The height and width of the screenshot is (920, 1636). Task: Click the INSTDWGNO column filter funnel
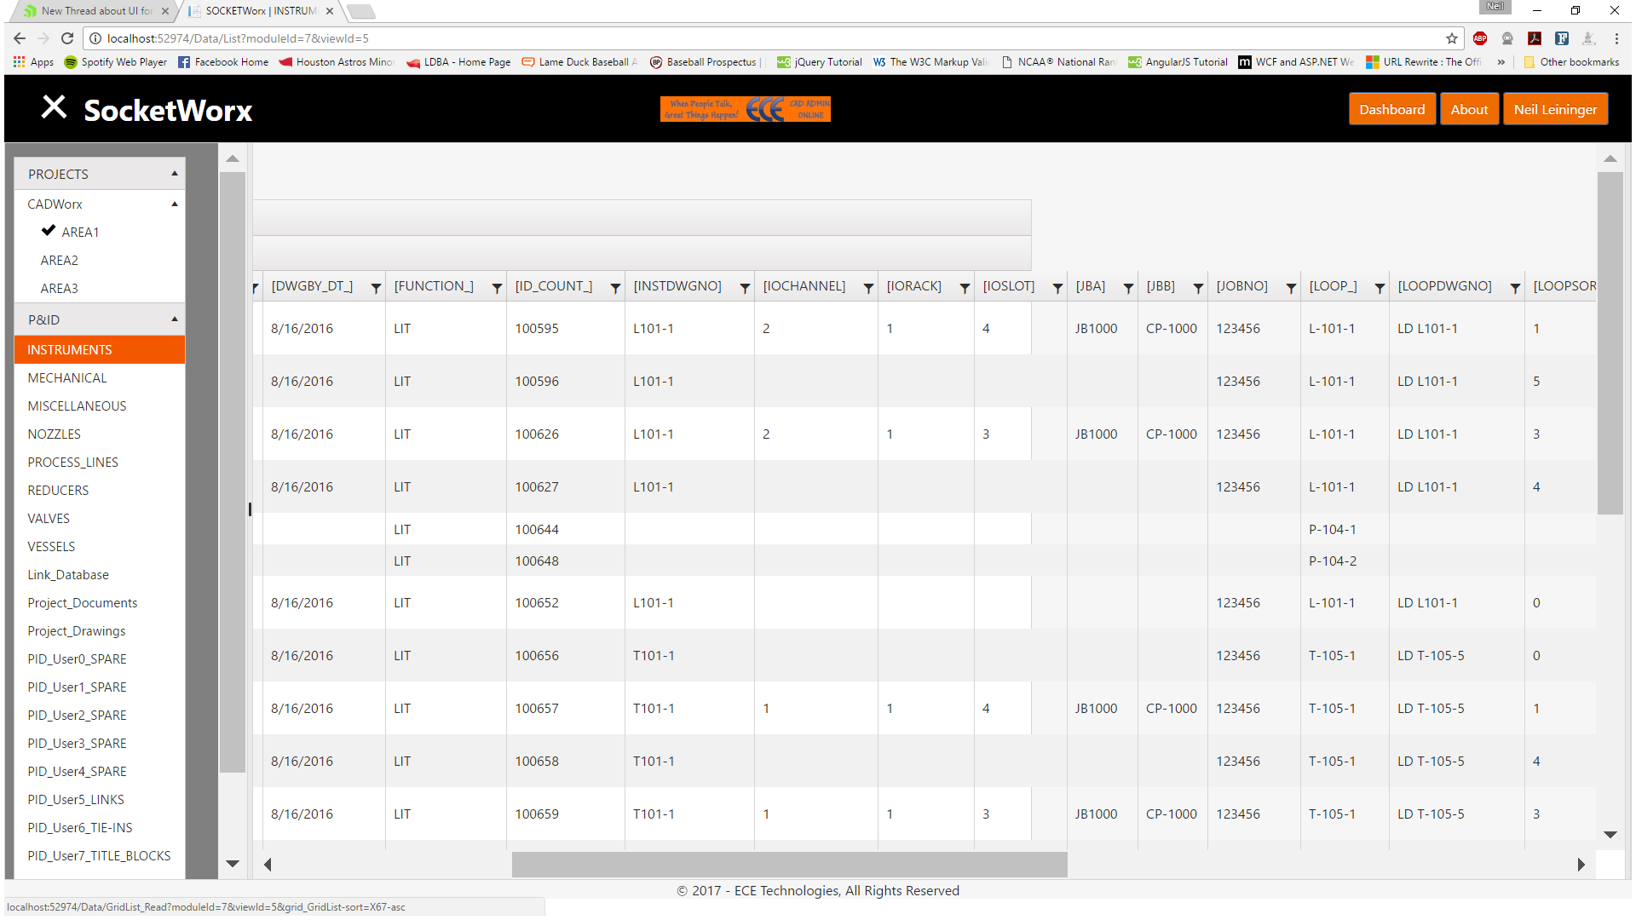click(x=745, y=289)
